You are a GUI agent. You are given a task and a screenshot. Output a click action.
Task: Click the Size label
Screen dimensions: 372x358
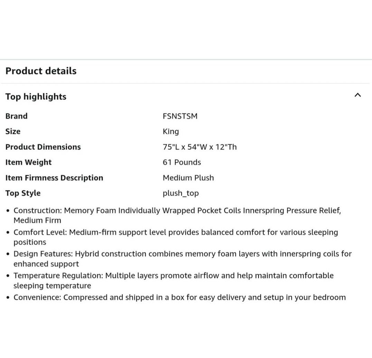pyautogui.click(x=13, y=131)
